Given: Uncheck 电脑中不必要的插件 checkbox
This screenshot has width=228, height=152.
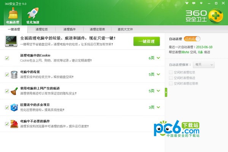Looking at the screenshot, I should tap(7, 124).
